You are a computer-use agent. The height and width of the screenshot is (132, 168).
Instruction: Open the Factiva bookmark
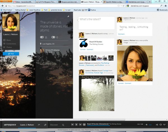coord(92,10)
